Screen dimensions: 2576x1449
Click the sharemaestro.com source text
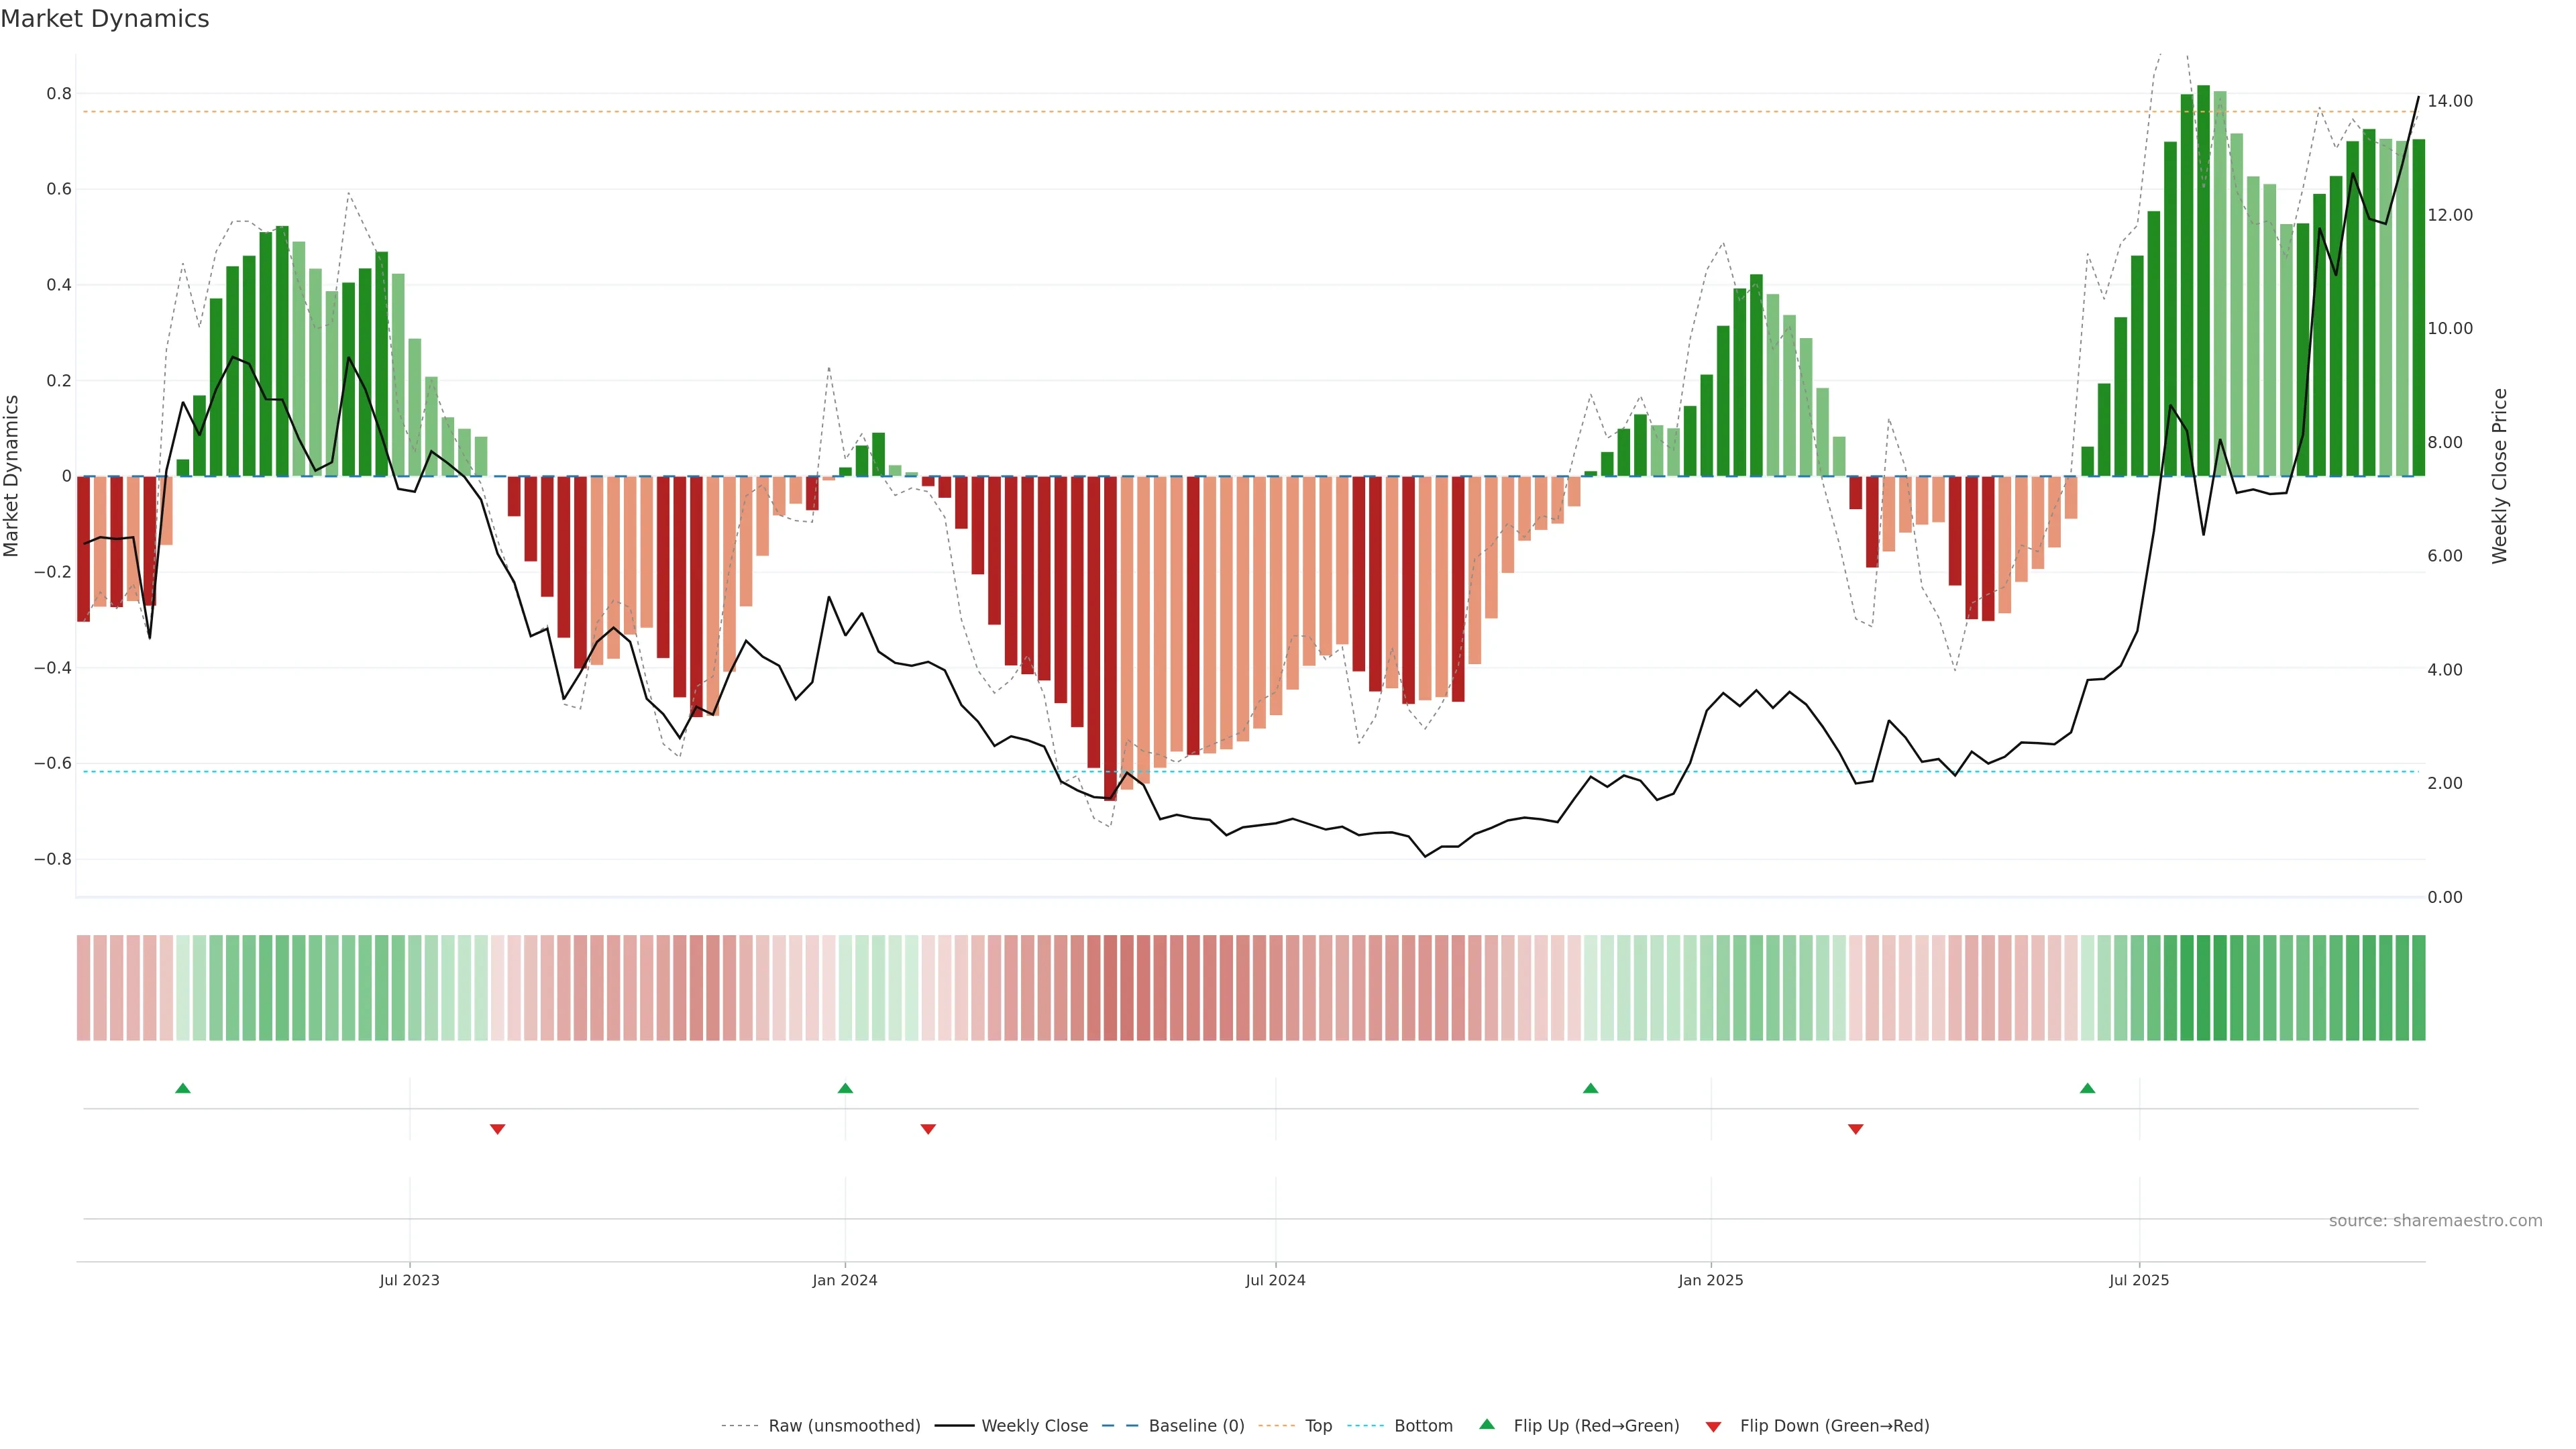point(2435,1221)
